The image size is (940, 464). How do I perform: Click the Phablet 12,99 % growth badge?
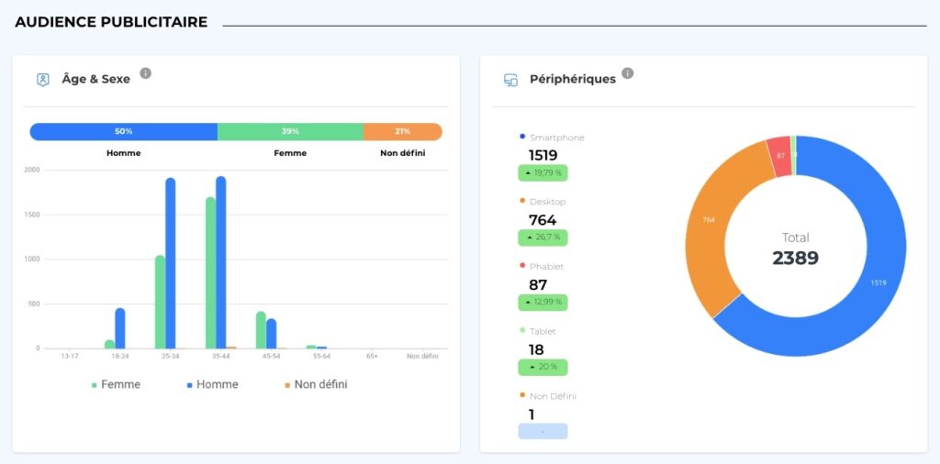543,303
